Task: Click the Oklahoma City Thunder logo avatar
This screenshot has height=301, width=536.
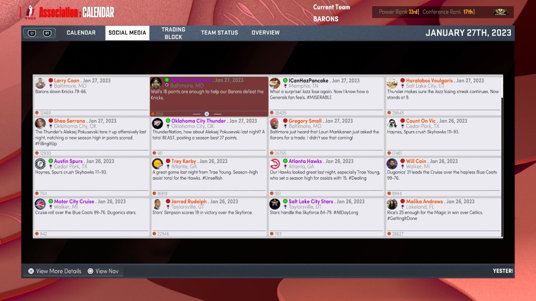Action: tap(157, 123)
